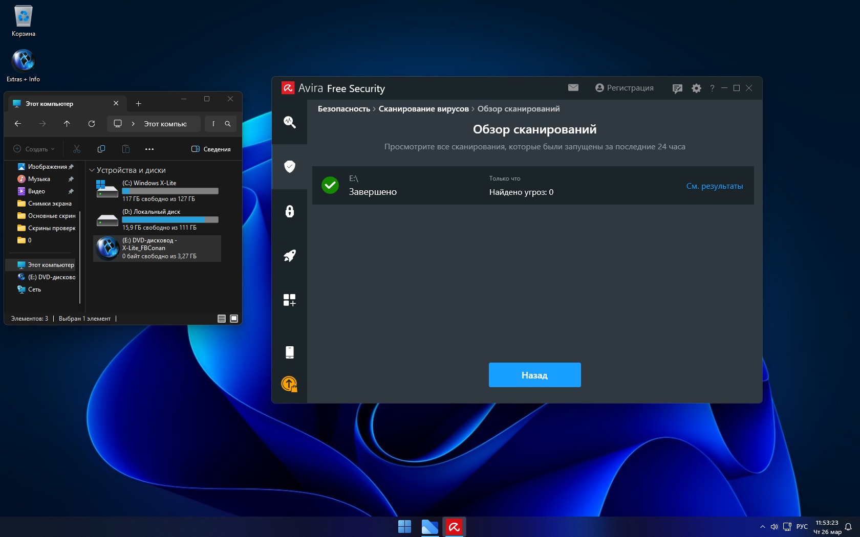Click Регистрация in the Avira header
The image size is (860, 537).
[624, 88]
